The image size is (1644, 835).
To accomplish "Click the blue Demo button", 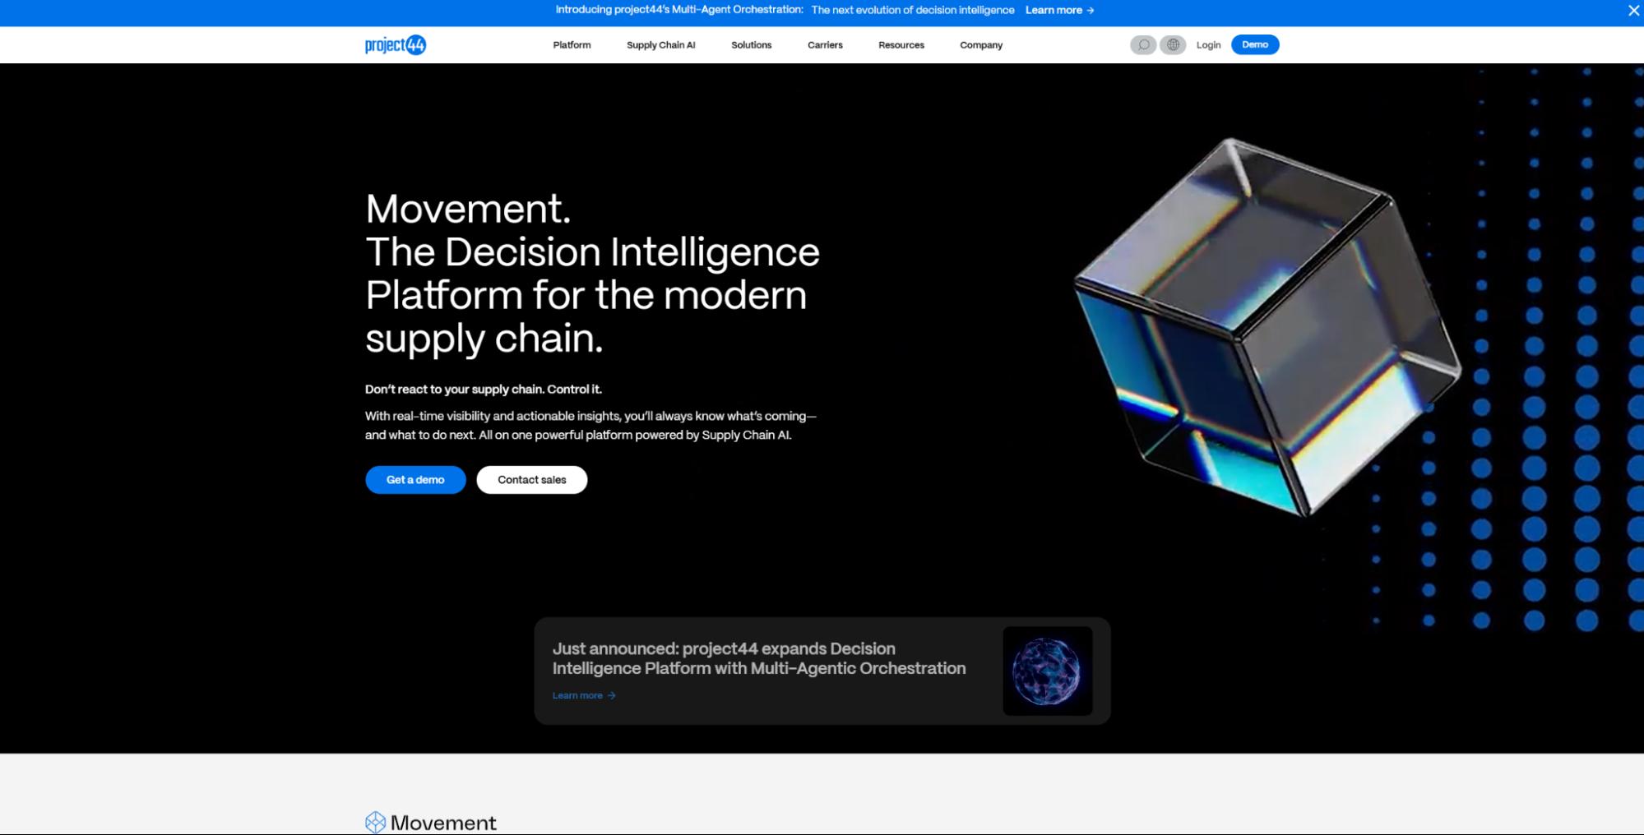I will pyautogui.click(x=1254, y=44).
